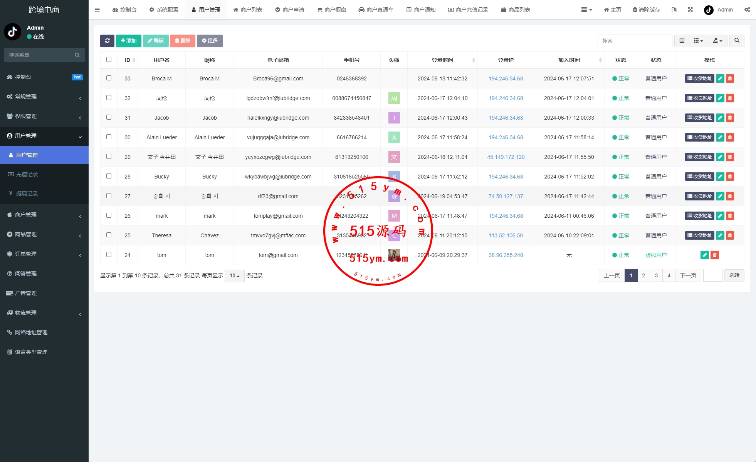Click the table search input field
This screenshot has height=462, width=756.
[x=634, y=41]
